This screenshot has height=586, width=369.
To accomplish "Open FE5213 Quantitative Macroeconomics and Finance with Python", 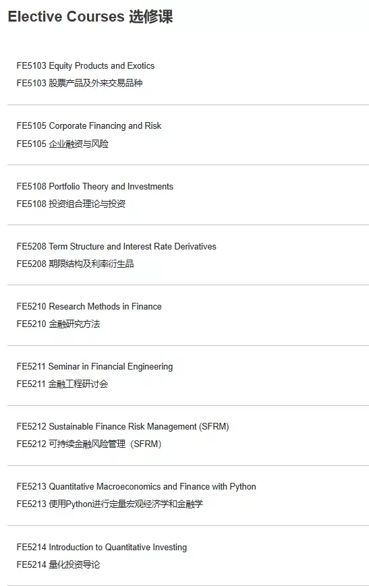I will tap(136, 487).
